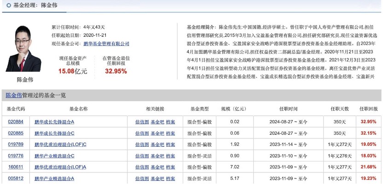View 估值图 for 鹏华产业精选混合A
The image size is (383, 184).
(142, 178)
